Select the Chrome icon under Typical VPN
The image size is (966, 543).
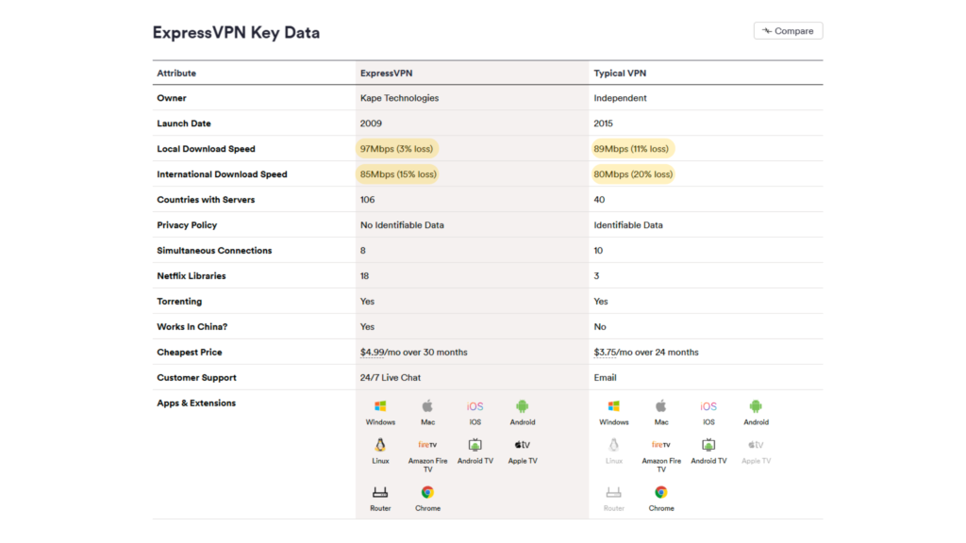[661, 492]
